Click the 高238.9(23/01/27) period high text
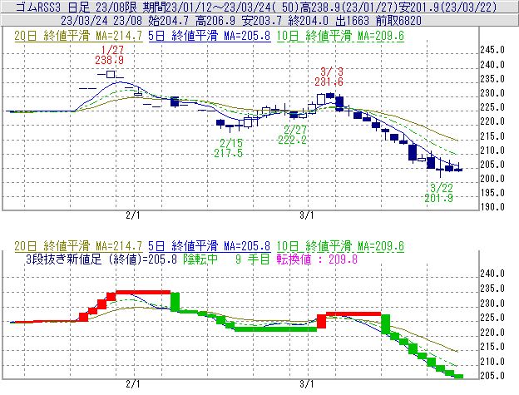The height and width of the screenshot is (395, 519). pos(348,7)
